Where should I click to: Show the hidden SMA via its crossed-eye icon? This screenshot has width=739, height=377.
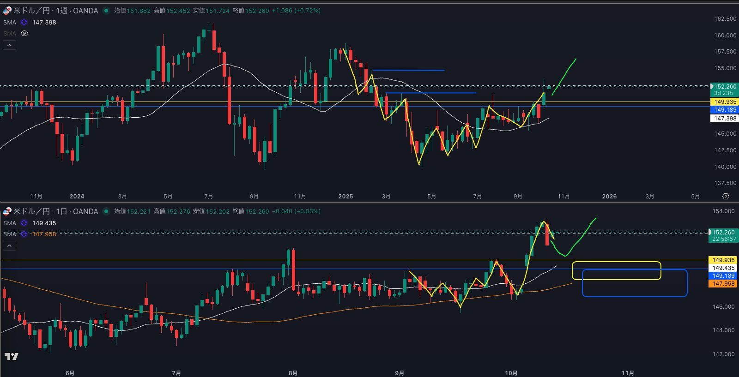24,33
